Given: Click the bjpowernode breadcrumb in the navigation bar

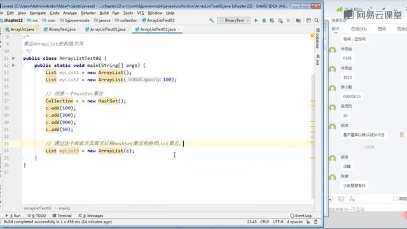Looking at the screenshot, I should click(x=75, y=20).
